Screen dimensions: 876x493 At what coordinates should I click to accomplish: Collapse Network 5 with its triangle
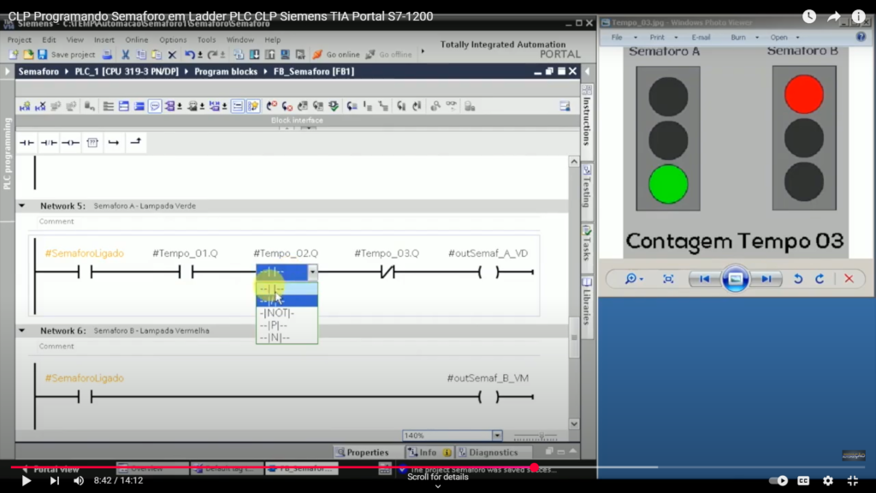21,205
